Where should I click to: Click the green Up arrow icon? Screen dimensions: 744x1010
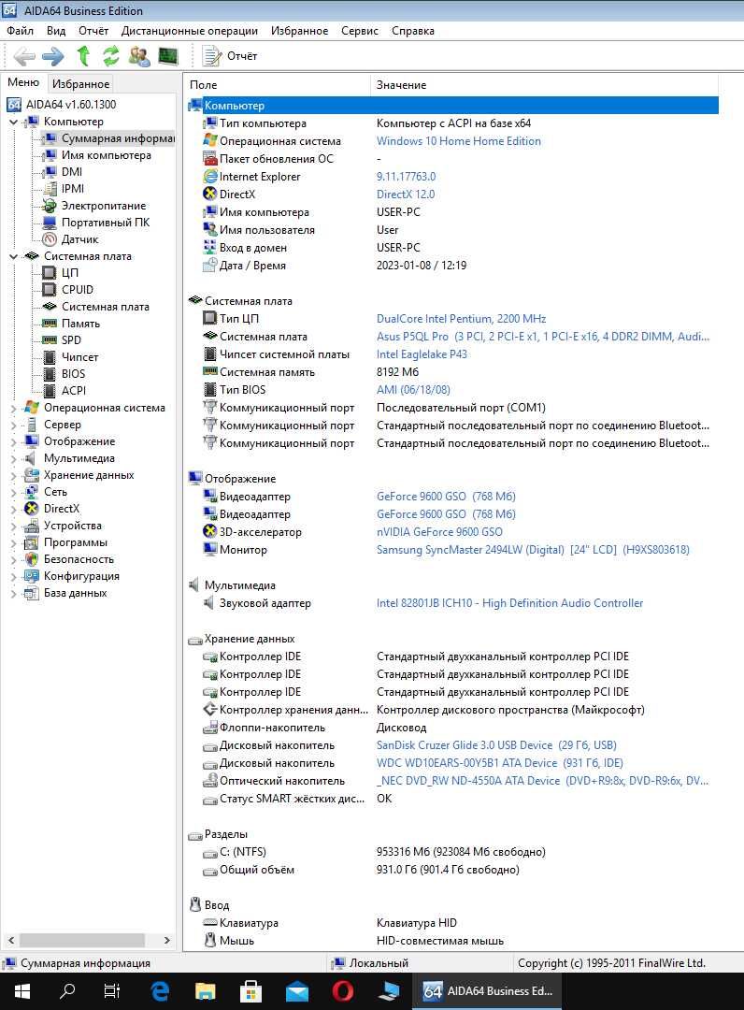(x=83, y=56)
